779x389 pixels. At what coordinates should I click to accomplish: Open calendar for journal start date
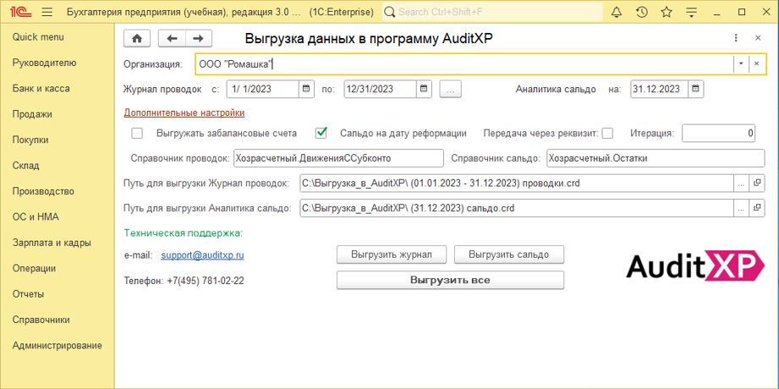coord(306,89)
